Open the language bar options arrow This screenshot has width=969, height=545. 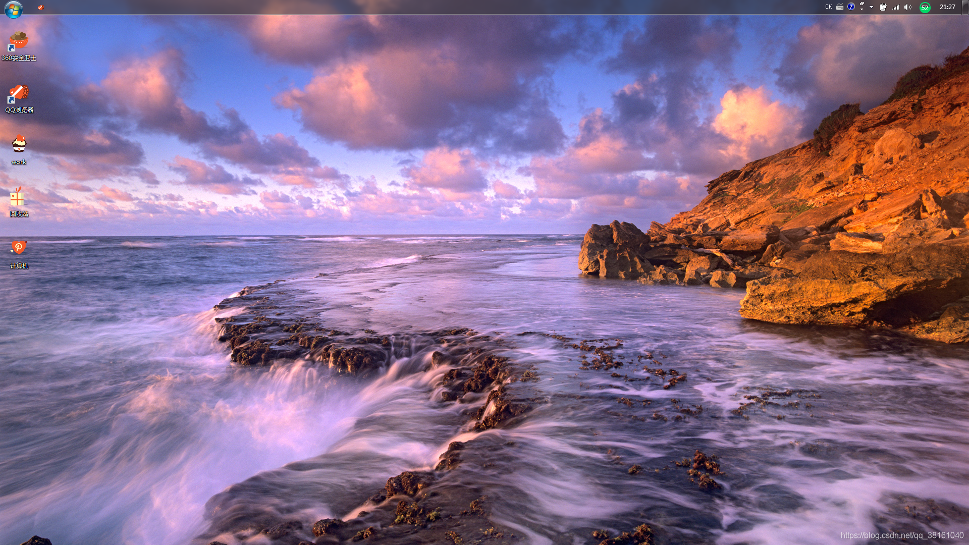point(862,10)
